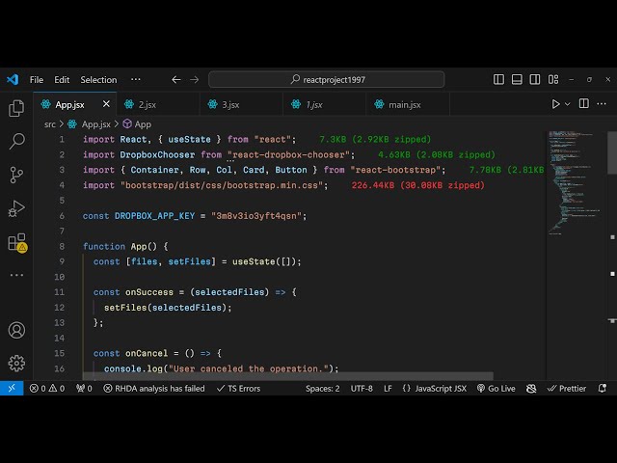Click the Run Code play button
617x463 pixels.
tap(555, 104)
